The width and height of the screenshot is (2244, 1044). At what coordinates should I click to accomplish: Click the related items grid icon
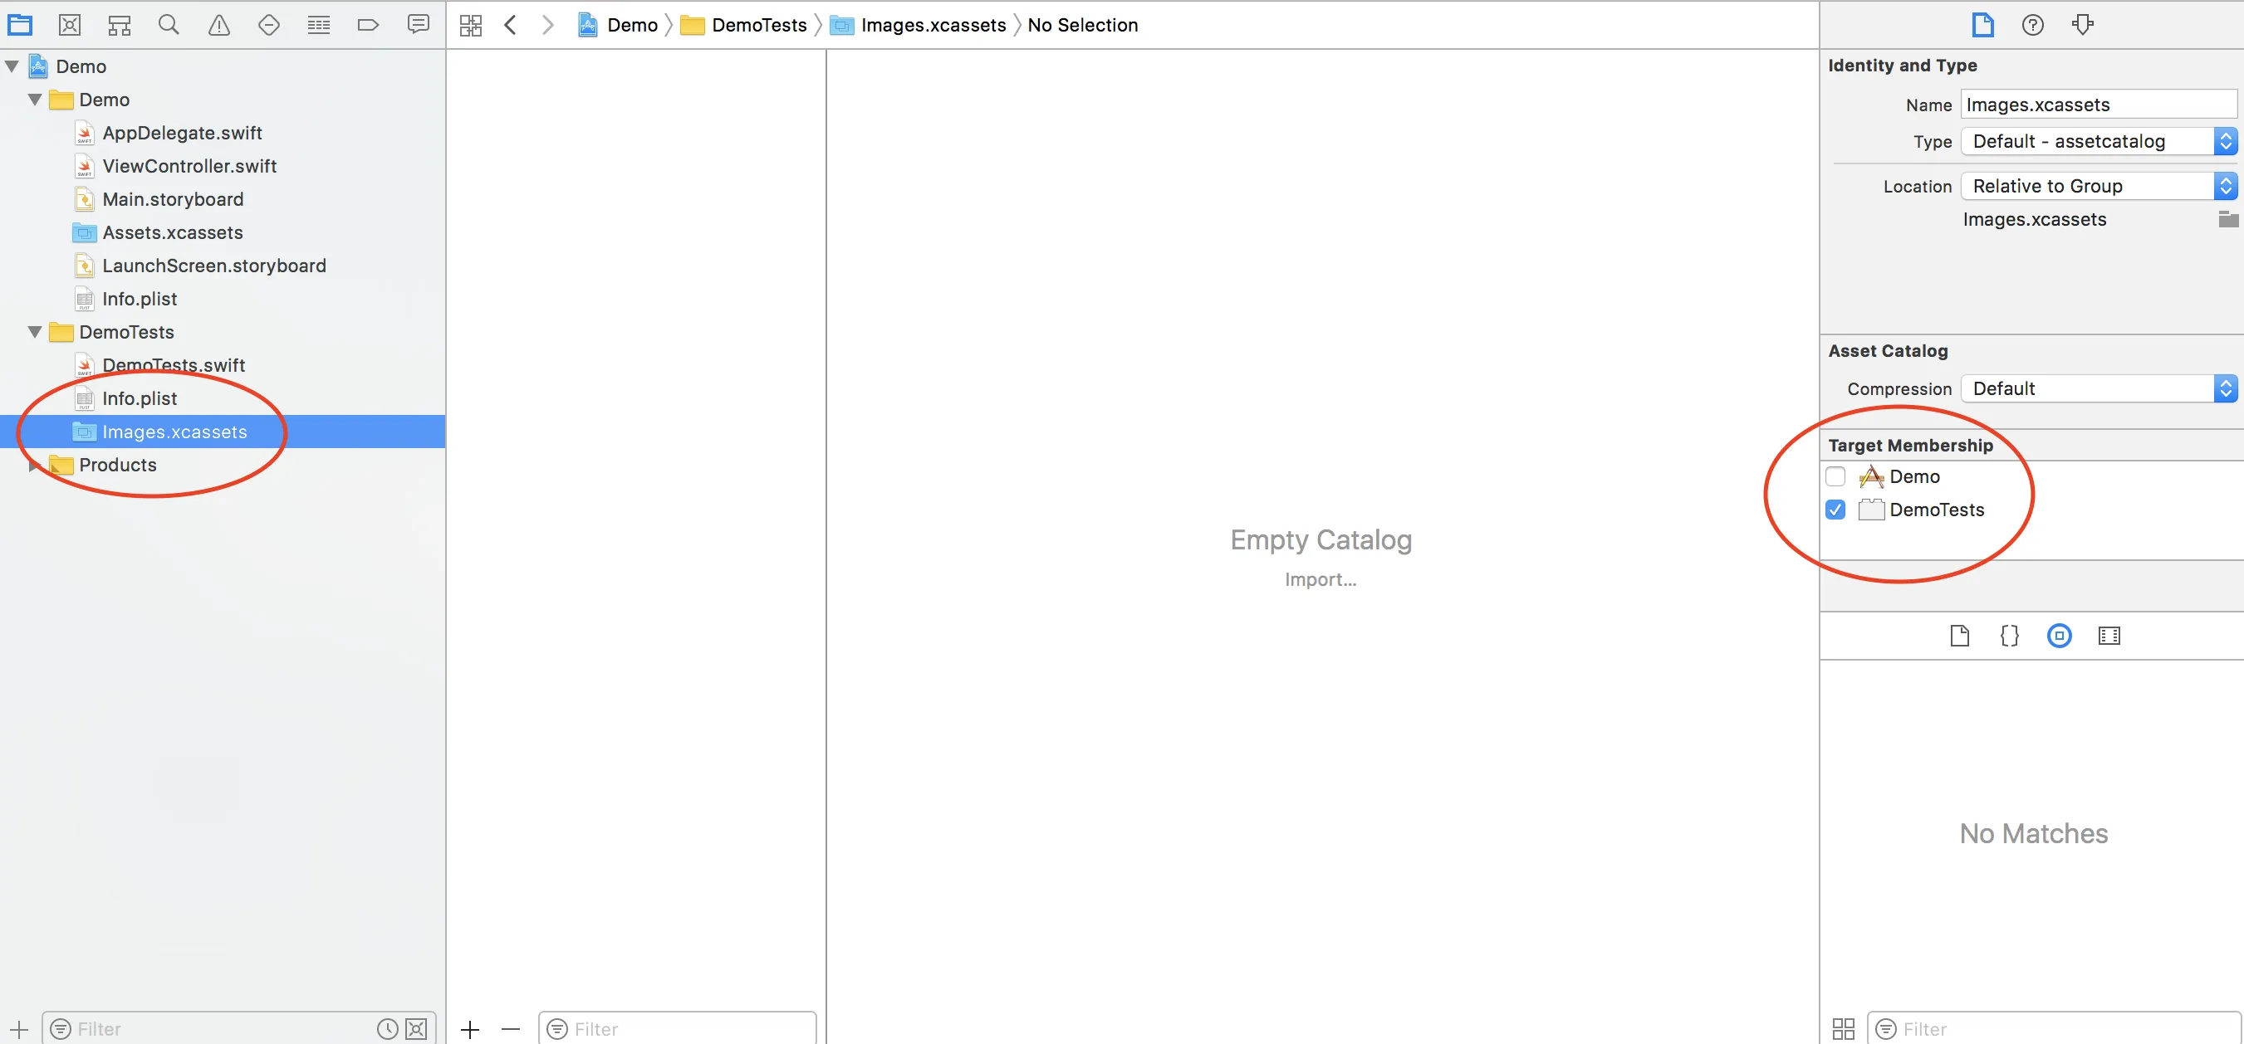tap(470, 25)
